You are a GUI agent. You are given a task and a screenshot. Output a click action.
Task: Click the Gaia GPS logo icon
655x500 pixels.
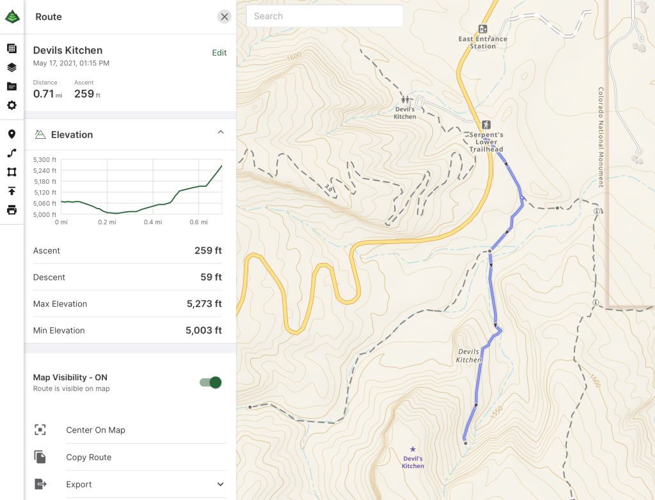point(12,17)
